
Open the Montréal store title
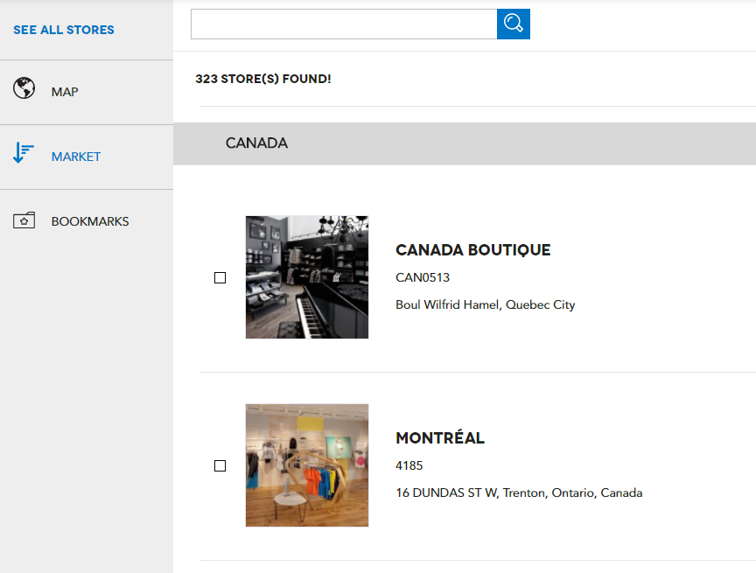tap(440, 437)
